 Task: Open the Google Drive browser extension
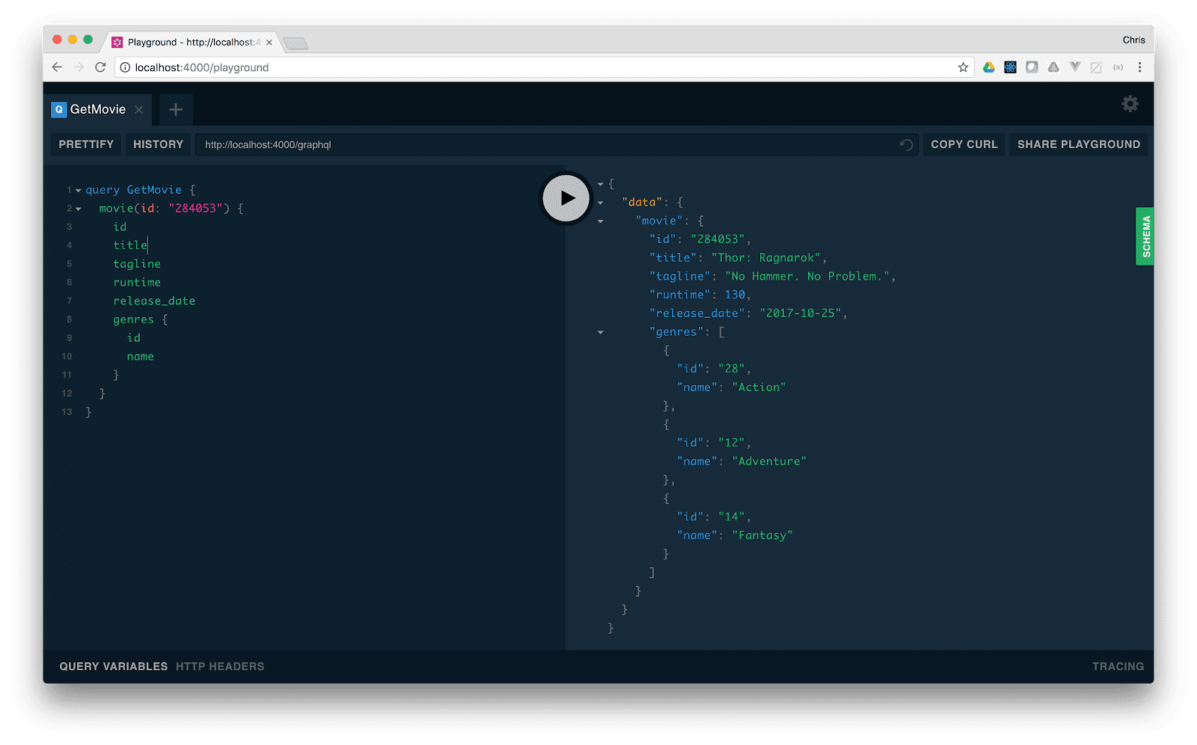(x=989, y=67)
